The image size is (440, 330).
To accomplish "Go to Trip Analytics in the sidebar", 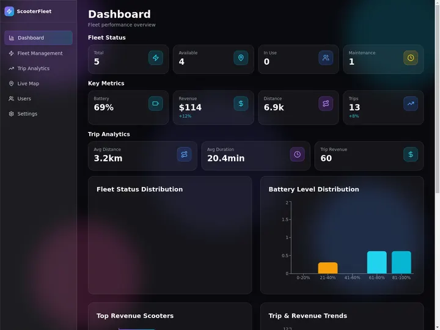I will (38, 68).
